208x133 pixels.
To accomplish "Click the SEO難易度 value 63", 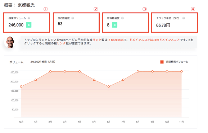I will click(x=60, y=24).
